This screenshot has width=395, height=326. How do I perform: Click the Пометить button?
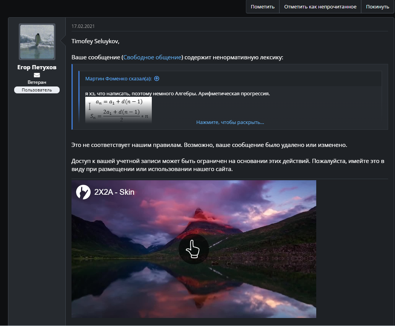tap(263, 7)
